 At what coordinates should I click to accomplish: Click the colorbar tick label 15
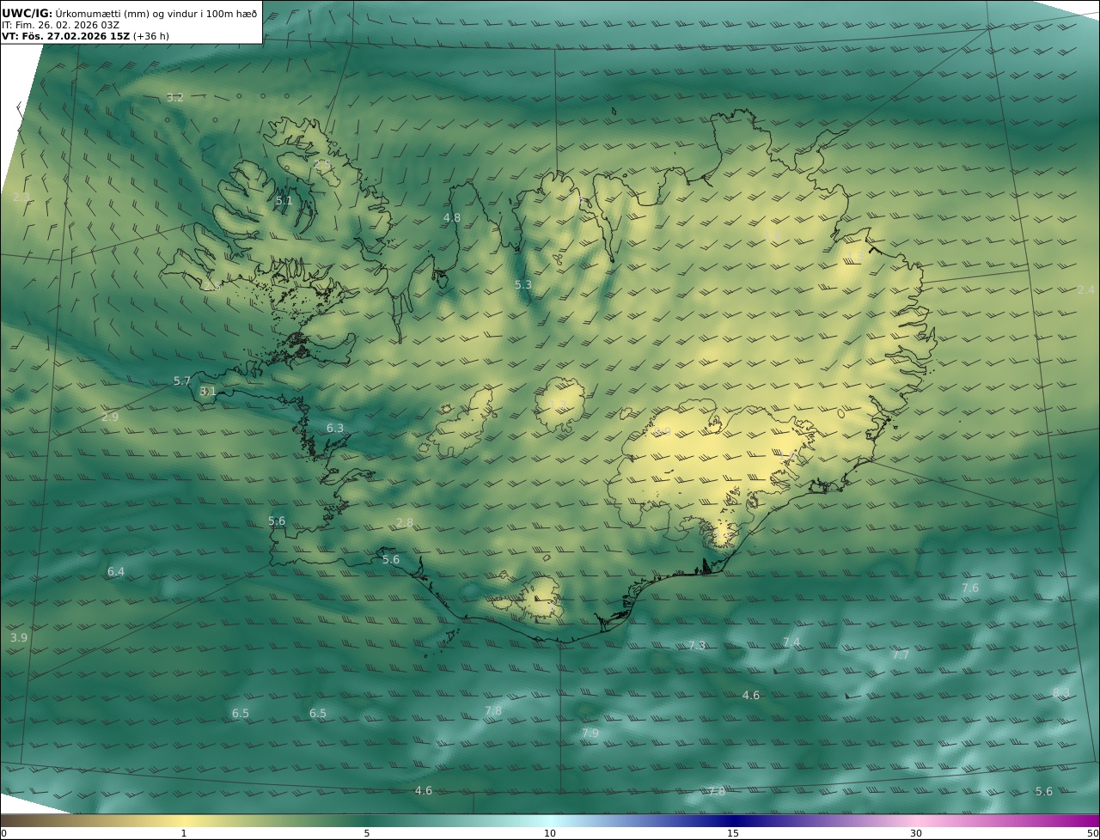[x=733, y=834]
